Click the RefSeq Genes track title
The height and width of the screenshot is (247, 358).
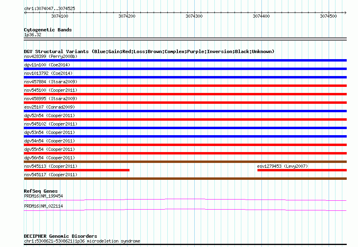tap(41, 191)
